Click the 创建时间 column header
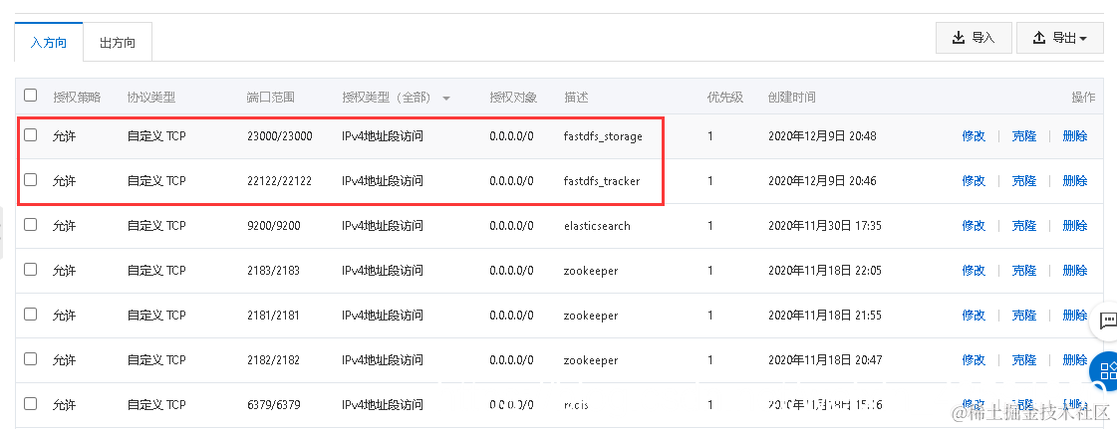Screen dimensions: 1117x429 click(792, 98)
